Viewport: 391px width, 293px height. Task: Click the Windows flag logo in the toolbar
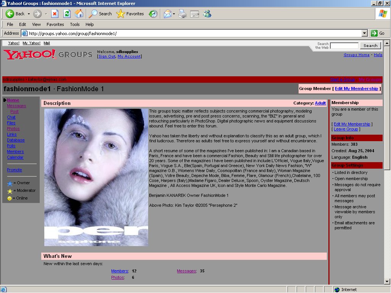(383, 14)
